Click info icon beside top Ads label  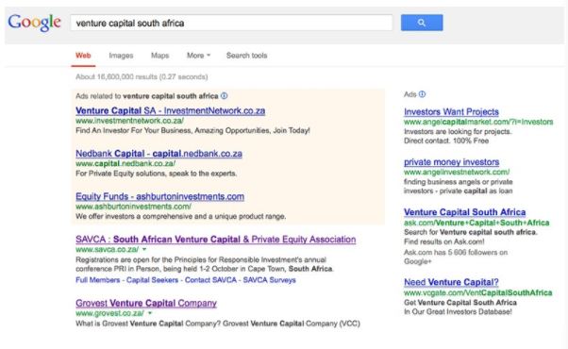225,96
